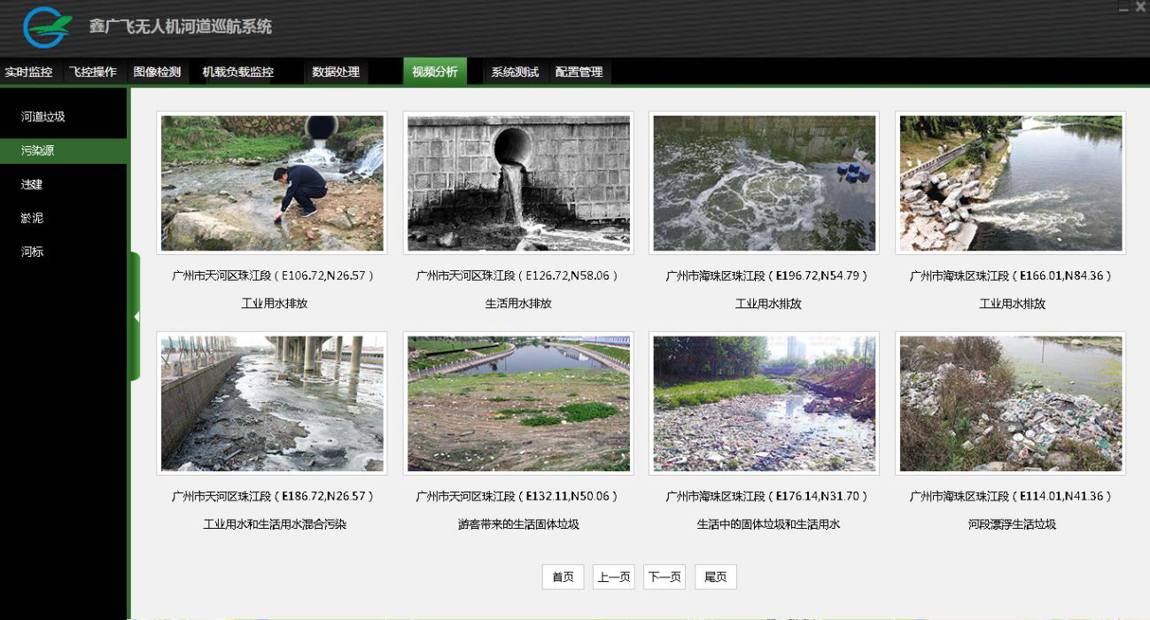The image size is (1150, 620).
Task: Open thumbnail of foamy water with blue barrels
Action: [x=765, y=183]
